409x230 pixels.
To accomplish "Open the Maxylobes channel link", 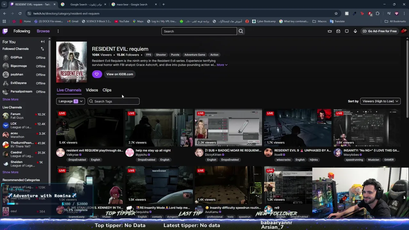I will (x=351, y=155).
